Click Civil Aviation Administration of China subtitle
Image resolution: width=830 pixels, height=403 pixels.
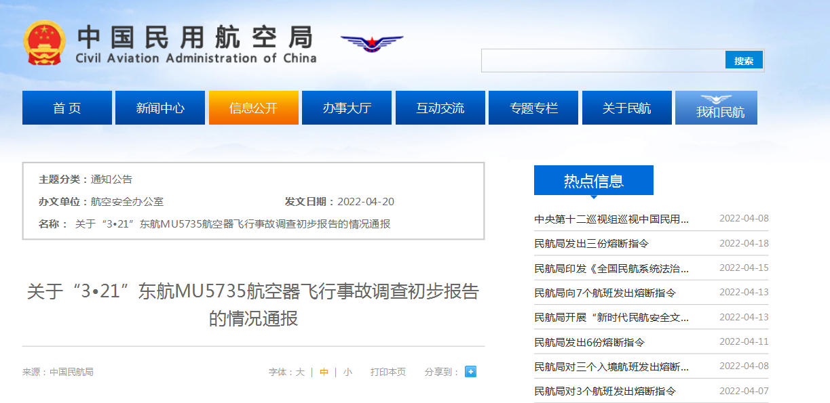click(x=196, y=58)
